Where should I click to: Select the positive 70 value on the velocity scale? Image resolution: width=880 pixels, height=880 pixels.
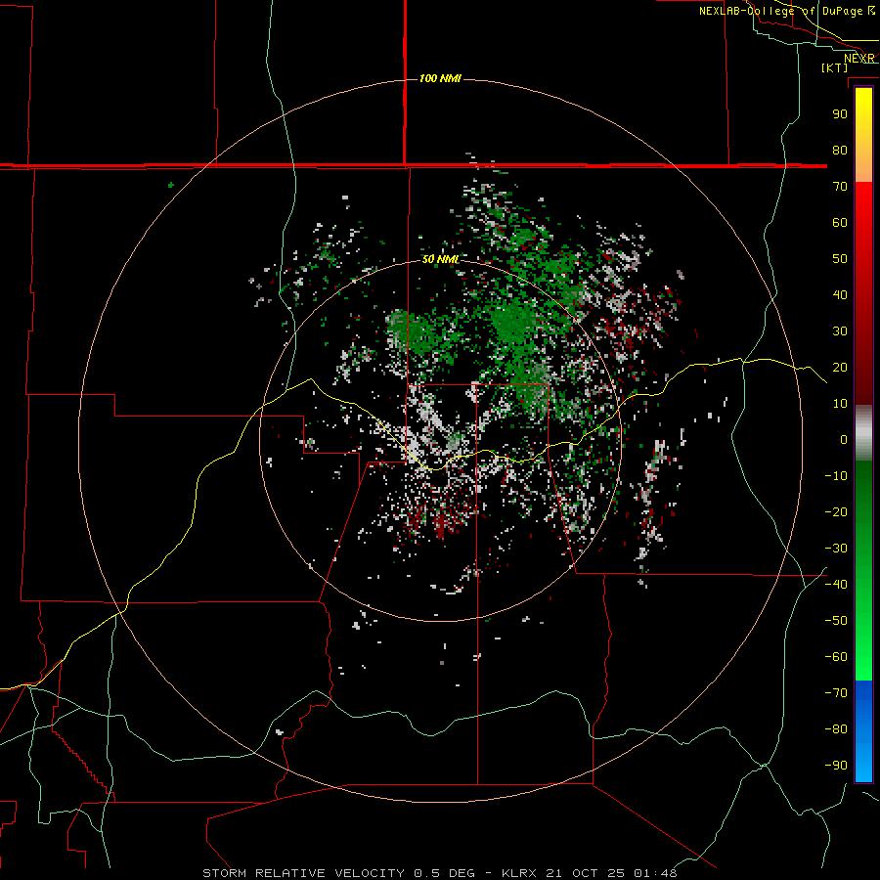840,187
